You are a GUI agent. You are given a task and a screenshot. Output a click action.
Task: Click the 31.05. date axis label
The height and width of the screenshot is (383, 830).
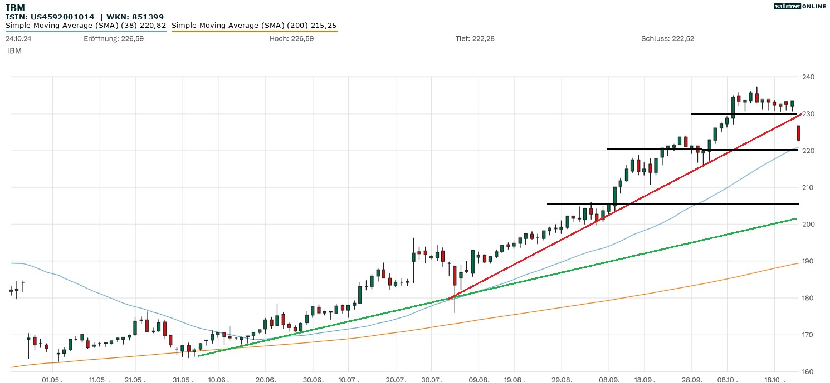(183, 379)
